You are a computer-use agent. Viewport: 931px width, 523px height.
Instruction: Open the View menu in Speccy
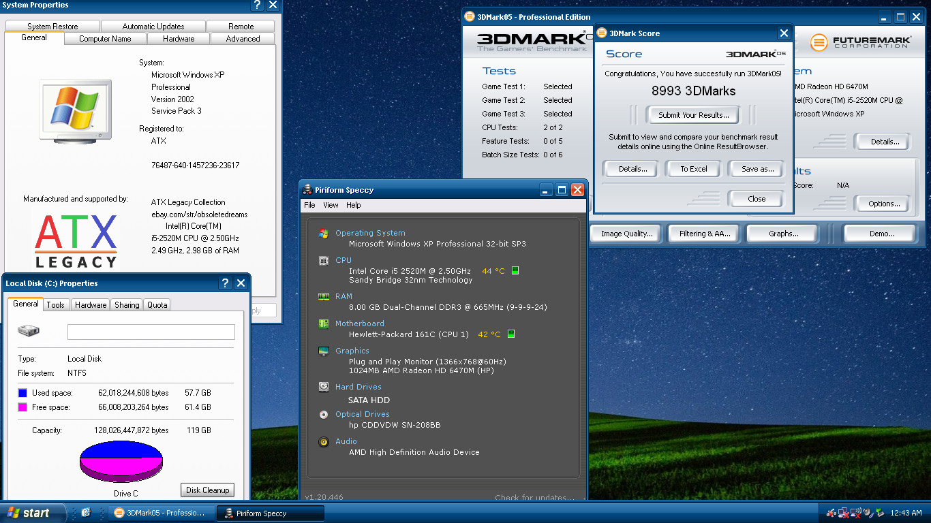tap(331, 205)
